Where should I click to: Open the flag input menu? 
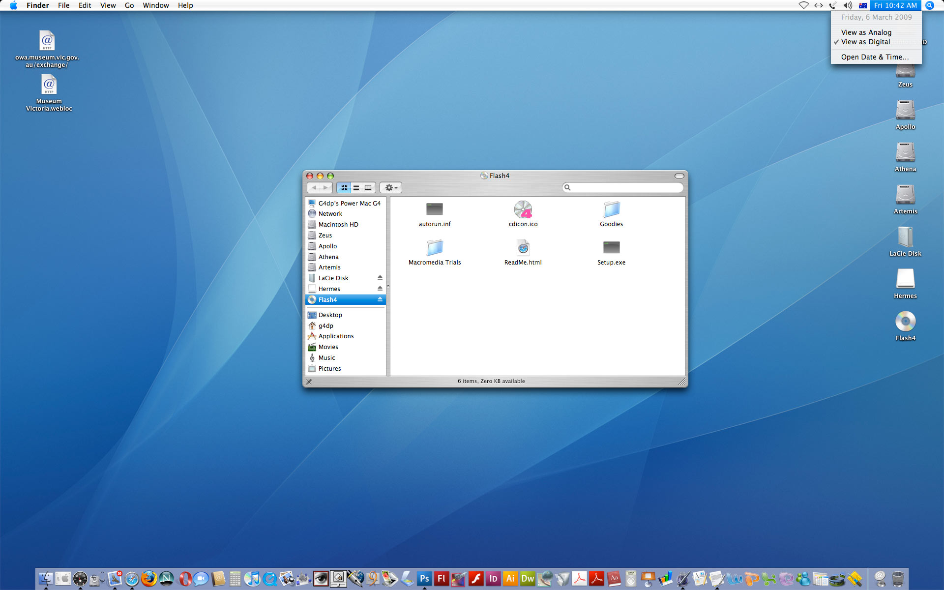click(863, 5)
